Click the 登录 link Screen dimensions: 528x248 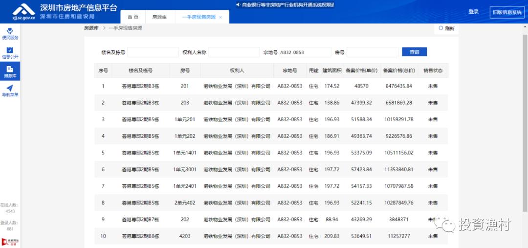coord(473,12)
